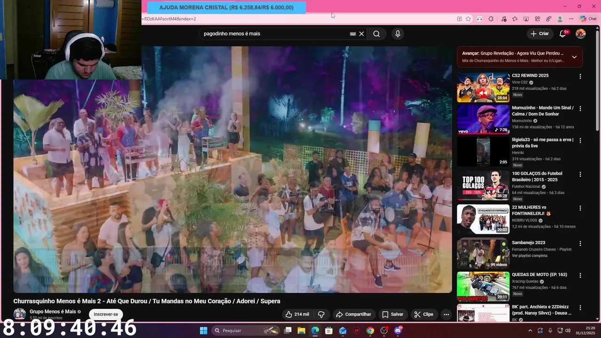Viewport: 601px width, 338px height.
Task: Open Discord from taskbar
Action: coord(398,330)
